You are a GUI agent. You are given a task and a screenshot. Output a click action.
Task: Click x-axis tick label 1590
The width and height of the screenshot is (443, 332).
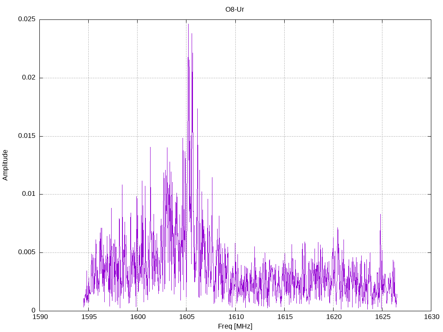pyautogui.click(x=40, y=317)
